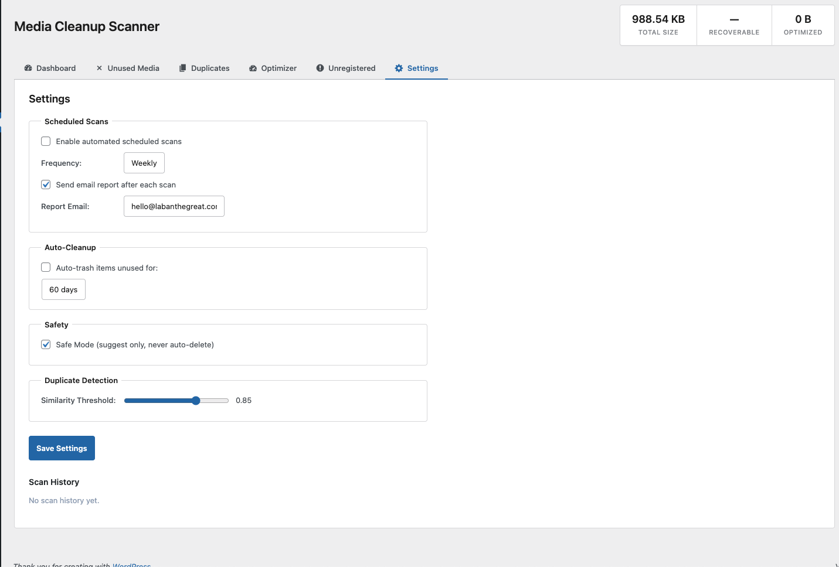Open the 60 days dropdown
The height and width of the screenshot is (567, 839).
[63, 289]
